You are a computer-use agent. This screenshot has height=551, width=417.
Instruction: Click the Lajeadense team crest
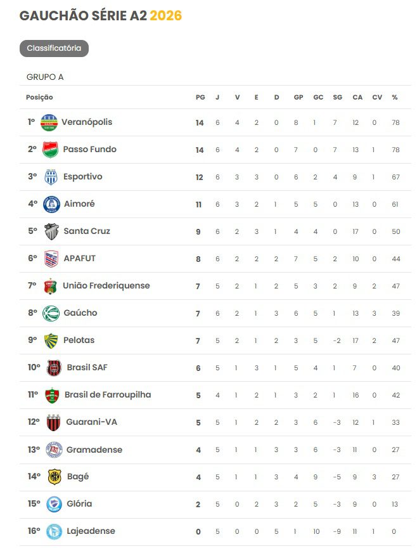pyautogui.click(x=54, y=531)
